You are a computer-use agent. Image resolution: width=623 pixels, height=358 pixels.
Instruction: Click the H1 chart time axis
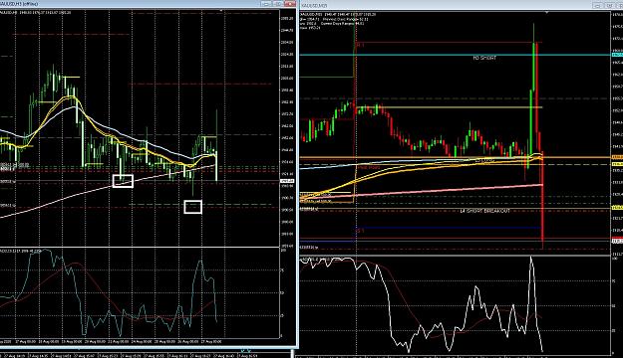pyautogui.click(x=140, y=341)
